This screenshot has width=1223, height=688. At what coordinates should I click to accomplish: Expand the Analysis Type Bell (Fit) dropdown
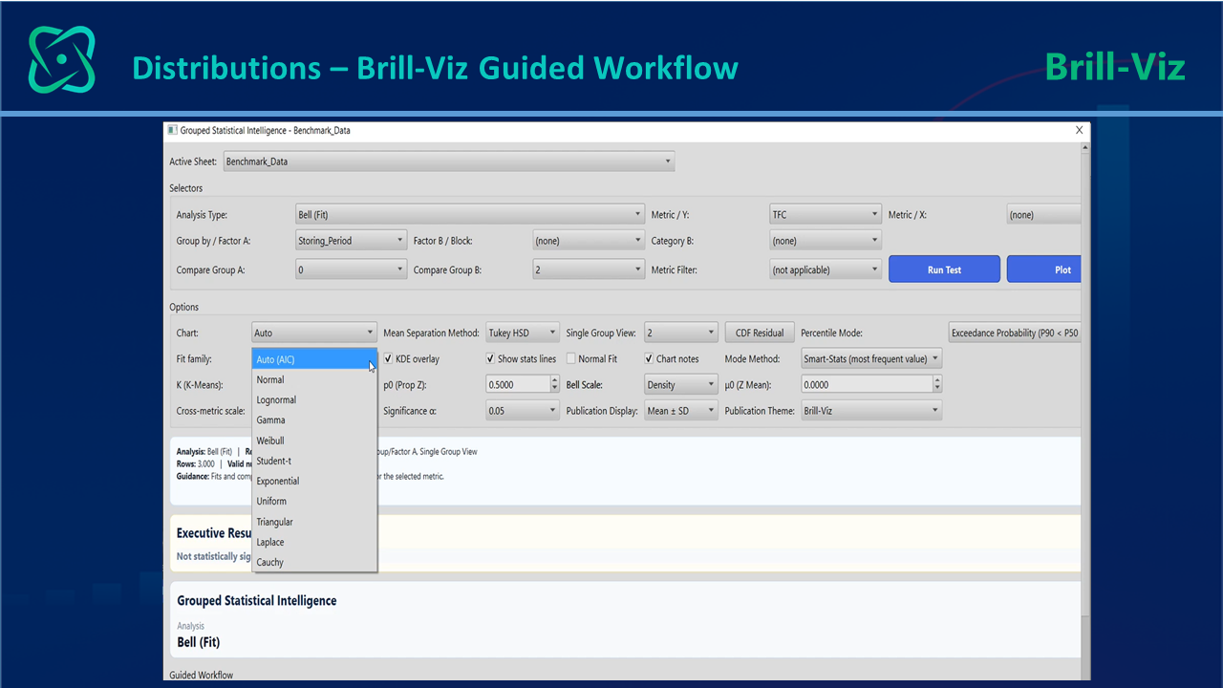pyautogui.click(x=470, y=215)
